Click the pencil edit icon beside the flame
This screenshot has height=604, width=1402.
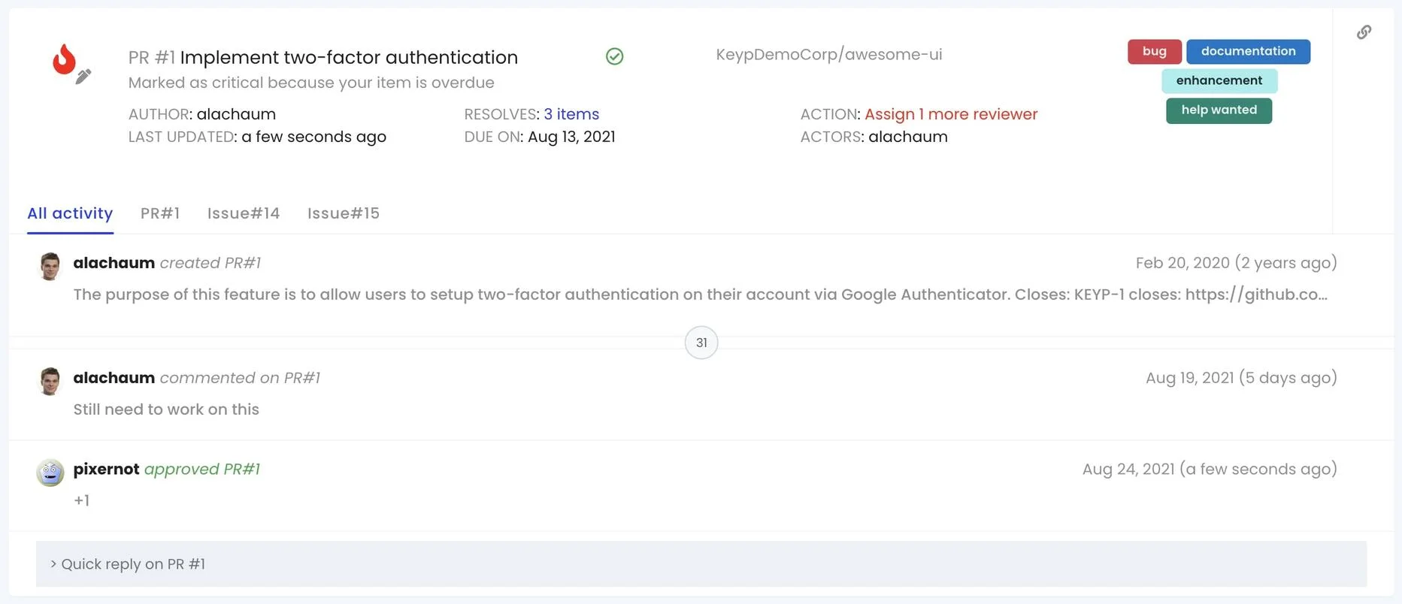[83, 76]
